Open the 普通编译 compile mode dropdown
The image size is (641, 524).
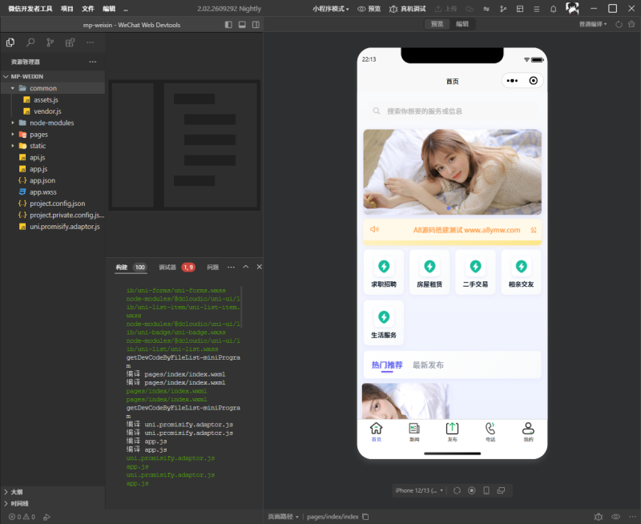click(x=593, y=25)
